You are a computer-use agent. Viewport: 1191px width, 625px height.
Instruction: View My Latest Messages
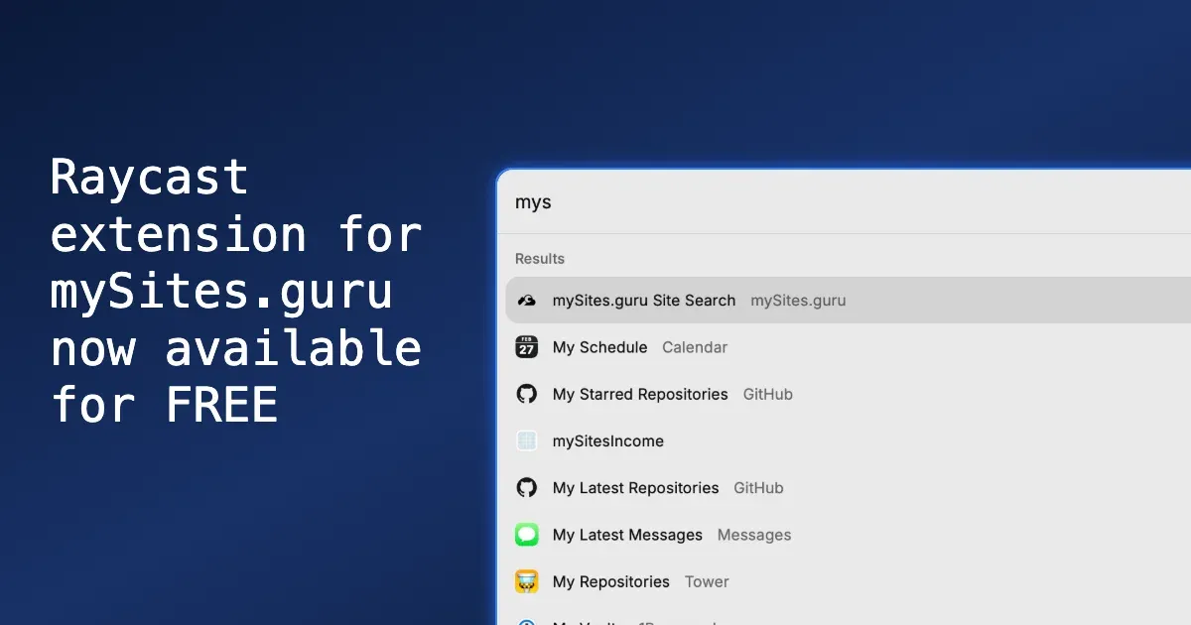coord(627,534)
